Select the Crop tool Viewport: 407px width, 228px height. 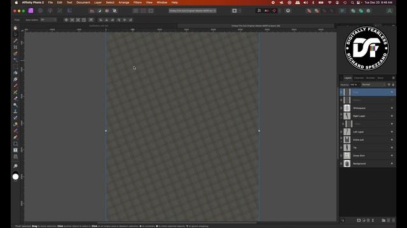click(x=15, y=47)
